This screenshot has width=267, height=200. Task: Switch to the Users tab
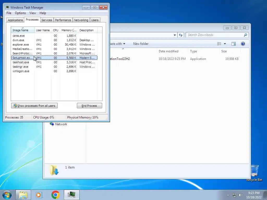coord(95,20)
